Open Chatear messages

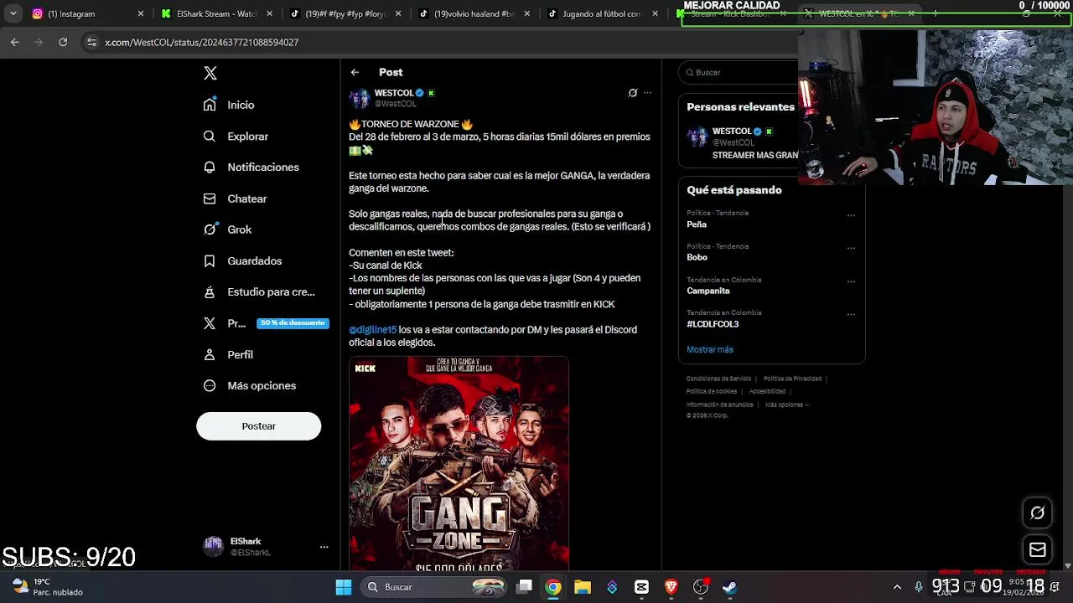(235, 198)
